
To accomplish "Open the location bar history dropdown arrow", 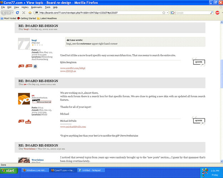I will 167,13.
